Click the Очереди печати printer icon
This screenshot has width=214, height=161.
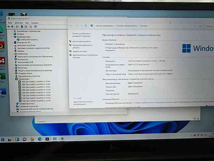pyautogui.click(x=16, y=73)
